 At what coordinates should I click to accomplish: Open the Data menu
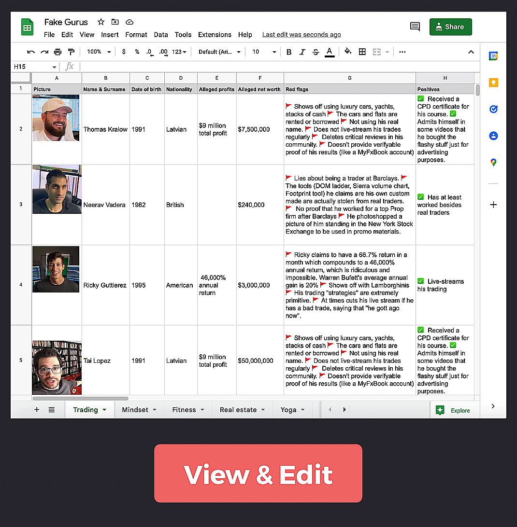coord(161,35)
